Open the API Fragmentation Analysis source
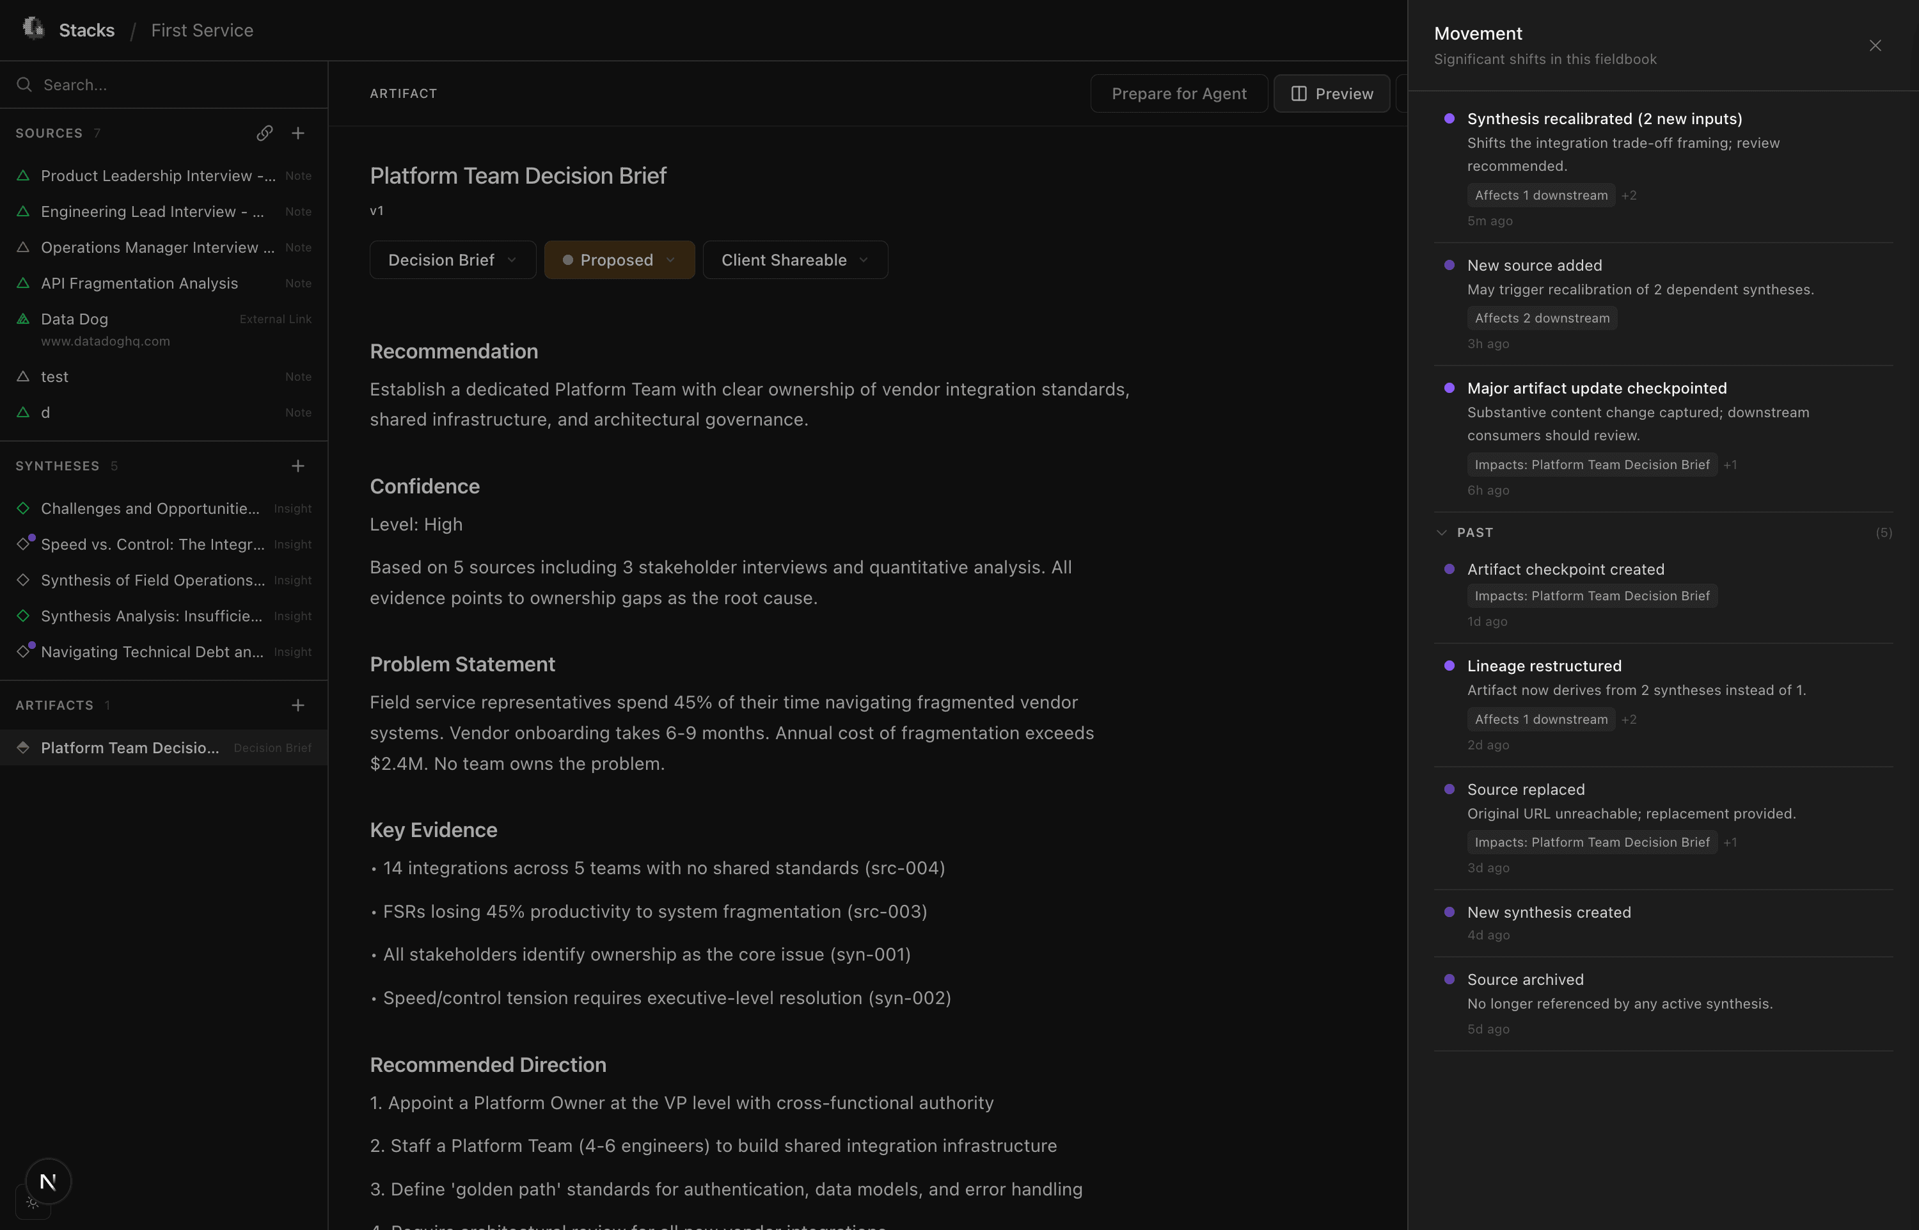The height and width of the screenshot is (1230, 1919). pos(139,284)
